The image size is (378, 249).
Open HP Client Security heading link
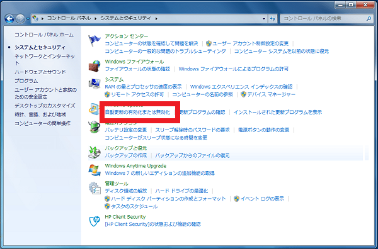125,217
